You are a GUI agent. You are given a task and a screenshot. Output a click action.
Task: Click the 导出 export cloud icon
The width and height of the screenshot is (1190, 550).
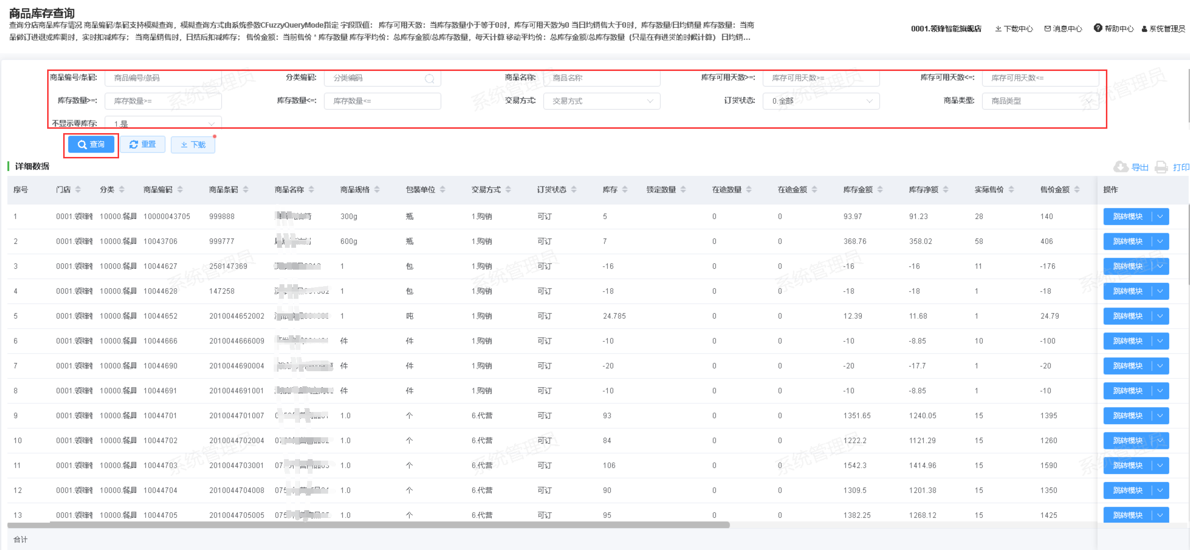coord(1120,167)
